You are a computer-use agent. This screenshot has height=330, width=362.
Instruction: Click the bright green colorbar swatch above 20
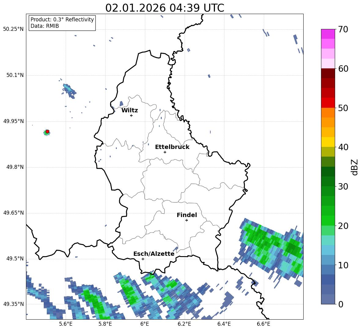[328, 220]
